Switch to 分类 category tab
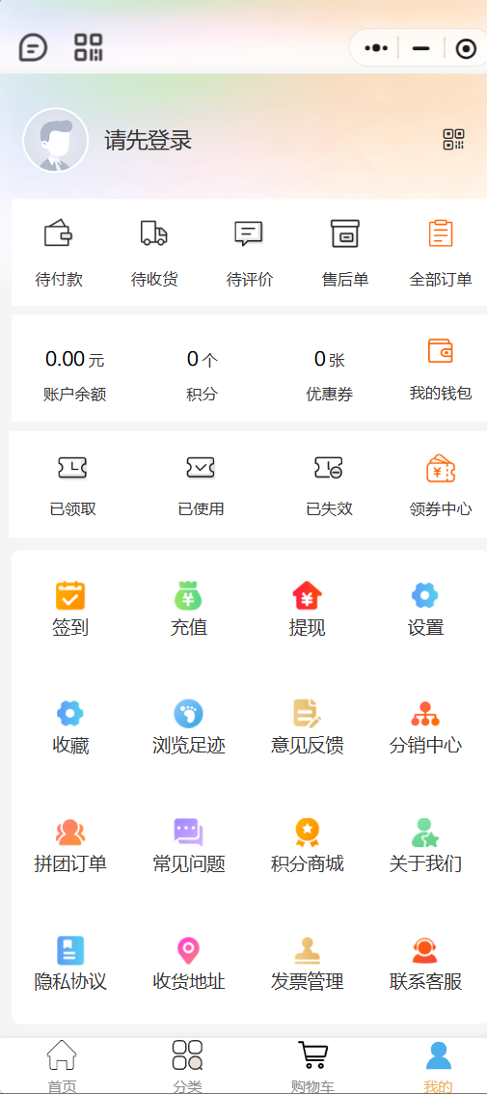Screen dimensions: 487x1094 coord(188,1066)
